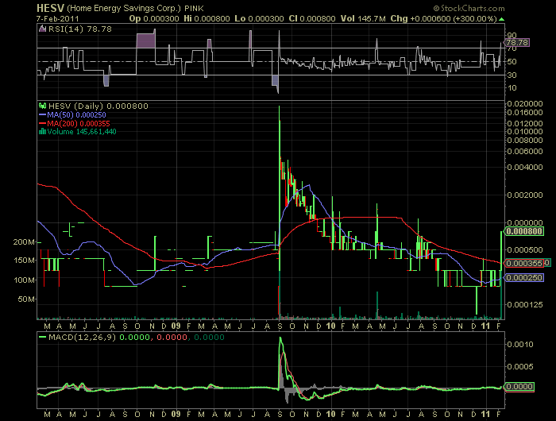The width and height of the screenshot is (556, 421).
Task: Click the green Volume bars legend icon
Action: [x=43, y=132]
